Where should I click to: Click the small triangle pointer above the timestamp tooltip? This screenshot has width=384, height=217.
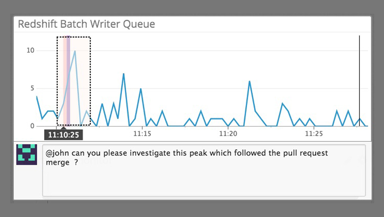point(63,128)
